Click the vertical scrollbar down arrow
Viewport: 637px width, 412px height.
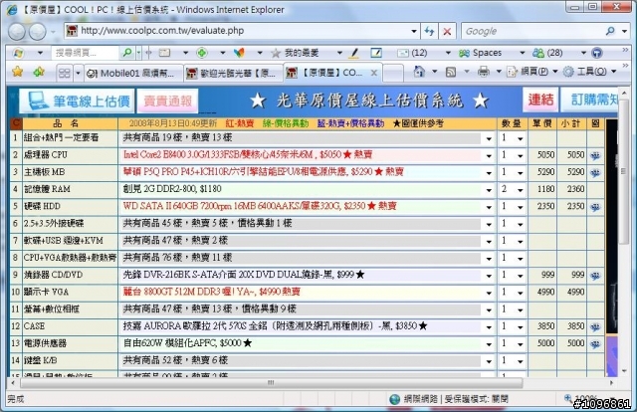coord(624,370)
